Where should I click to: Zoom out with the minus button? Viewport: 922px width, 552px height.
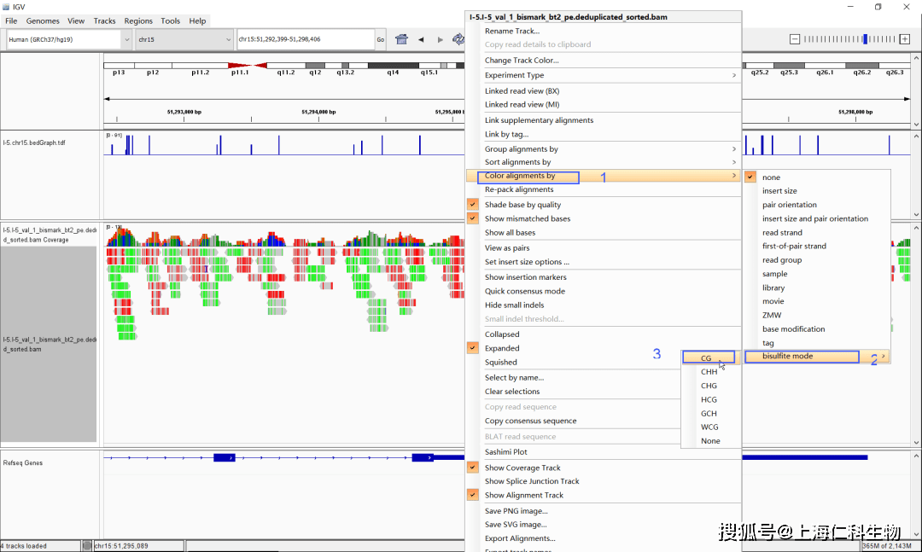point(795,39)
